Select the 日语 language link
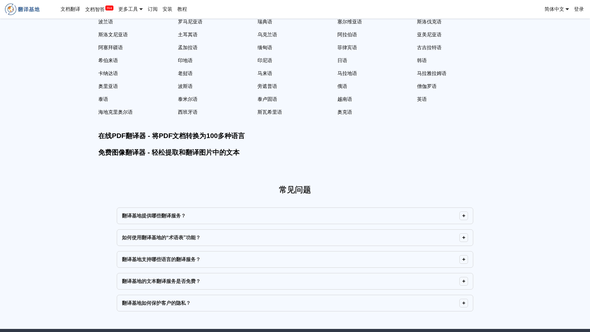 tap(342, 61)
